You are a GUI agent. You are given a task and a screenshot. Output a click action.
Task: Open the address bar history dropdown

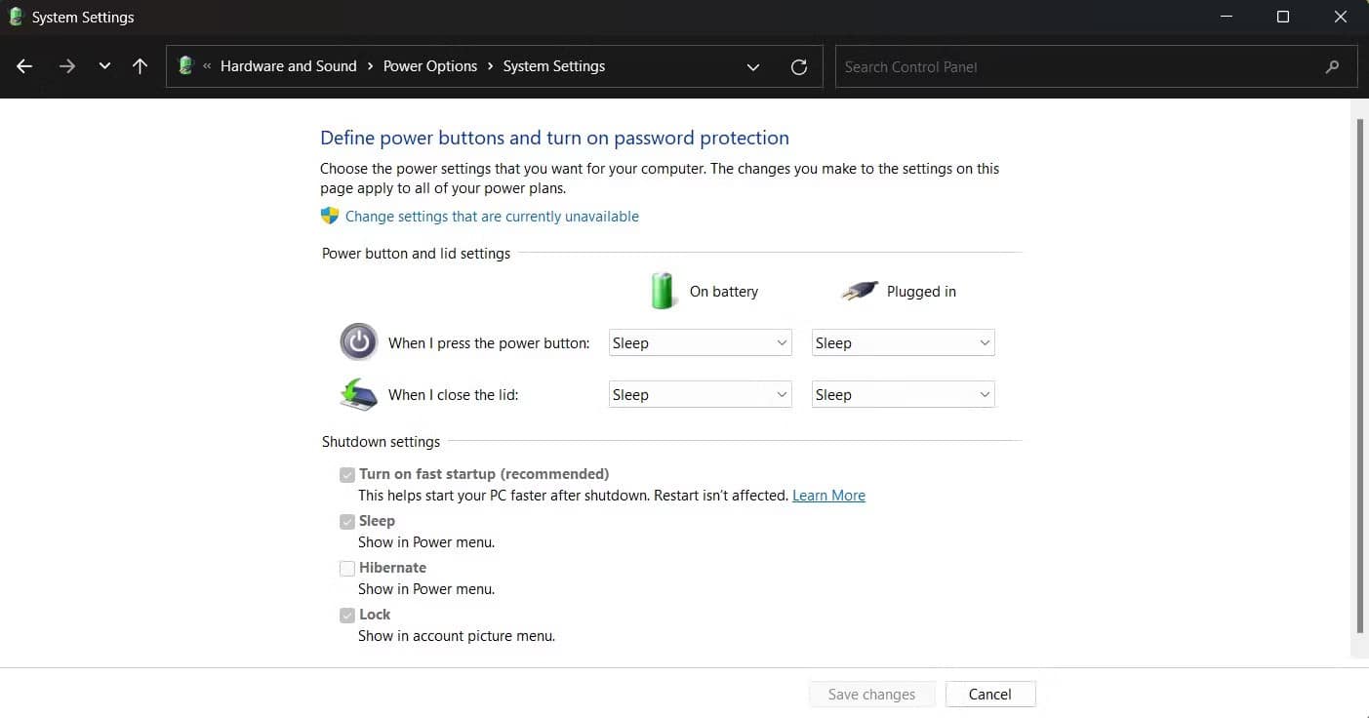point(752,66)
